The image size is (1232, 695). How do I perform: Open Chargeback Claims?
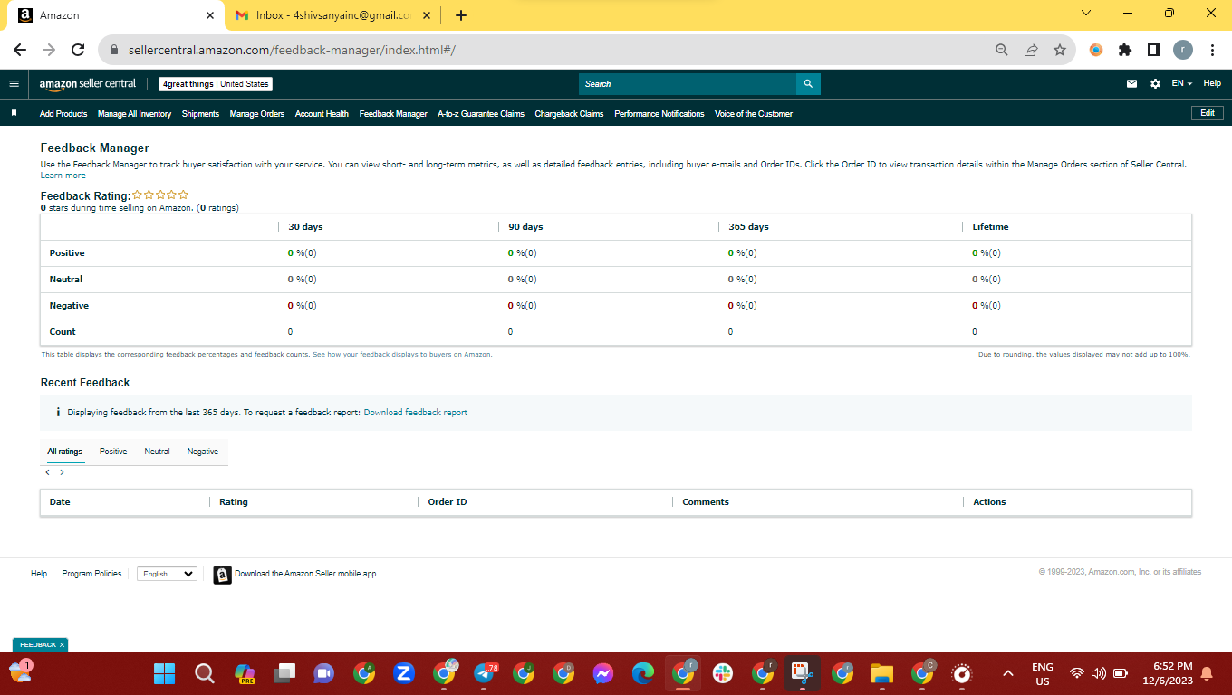pyautogui.click(x=569, y=114)
